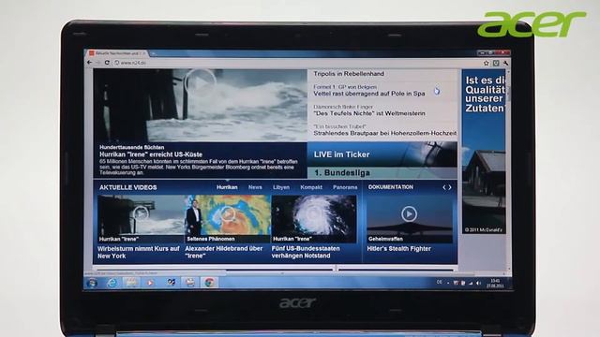This screenshot has width=600, height=337.
Task: Close the Aktuelle Nachrichten browser tab
Action: (x=144, y=53)
